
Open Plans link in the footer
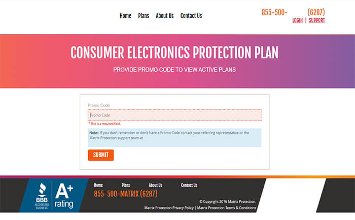[126, 185]
